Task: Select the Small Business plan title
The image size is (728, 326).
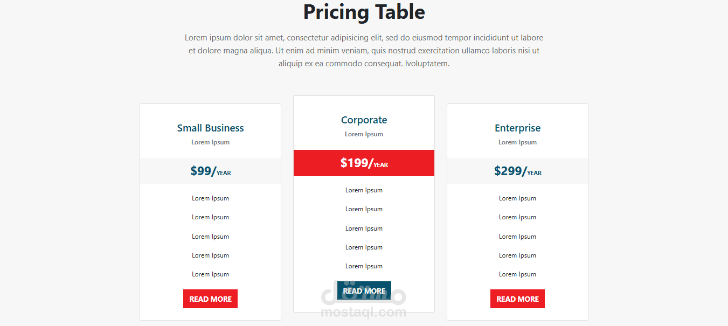Action: [210, 128]
